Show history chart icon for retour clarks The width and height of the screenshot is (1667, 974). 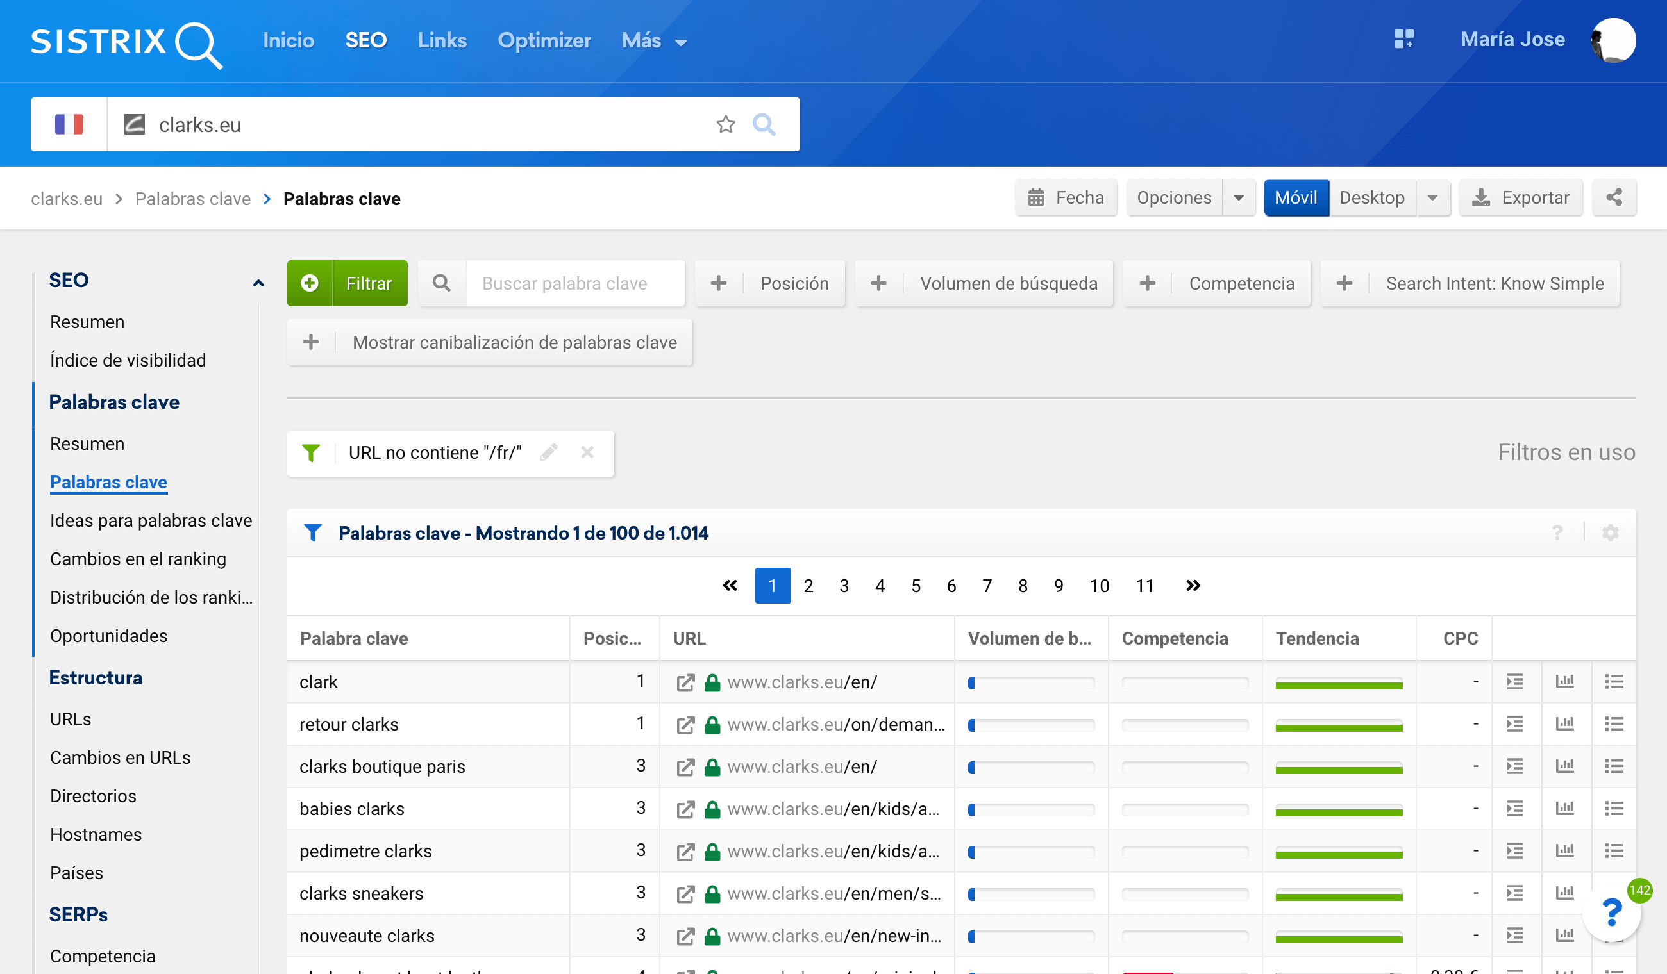1564,724
